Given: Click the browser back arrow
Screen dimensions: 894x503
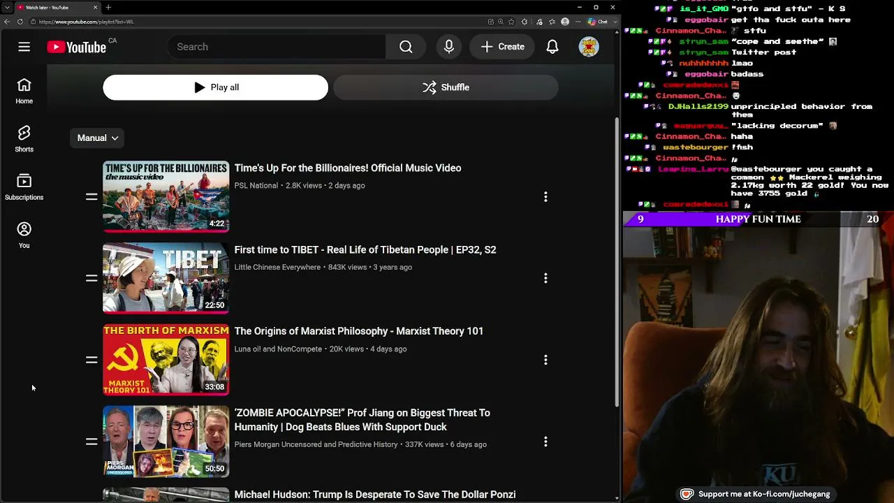Looking at the screenshot, I should tap(7, 22).
